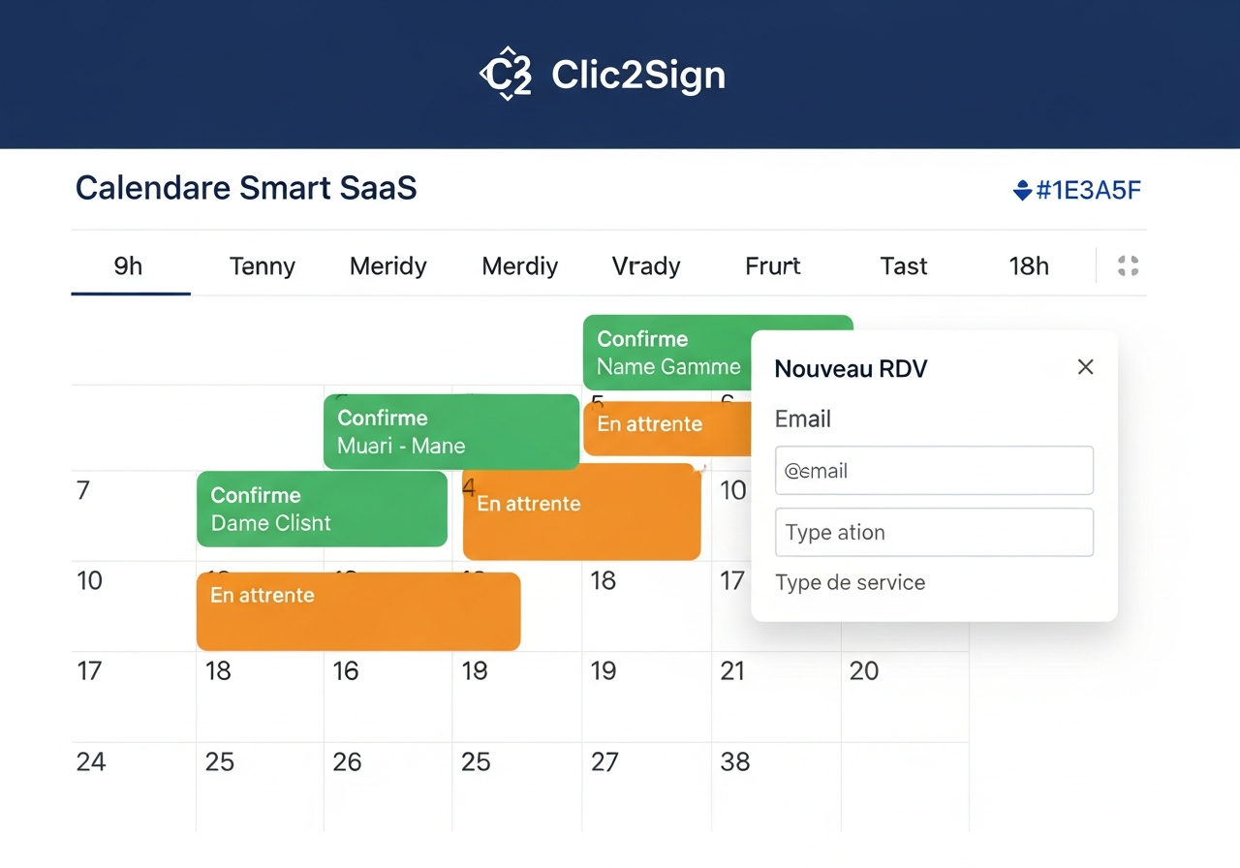Open the Confirme Muari - Mane event
Viewport: 1240px width, 868px height.
pos(451,431)
